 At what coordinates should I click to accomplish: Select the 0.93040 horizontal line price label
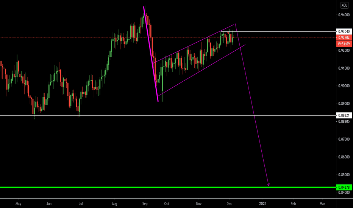coord(344,31)
